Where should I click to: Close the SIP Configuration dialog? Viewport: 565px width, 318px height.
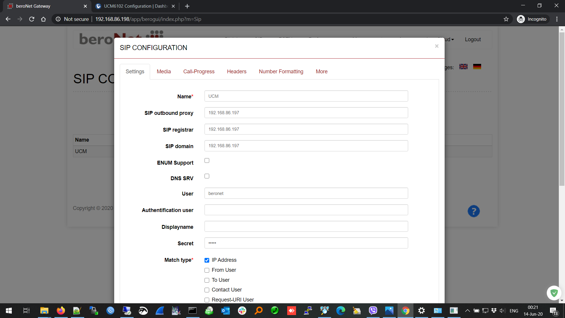tap(437, 46)
